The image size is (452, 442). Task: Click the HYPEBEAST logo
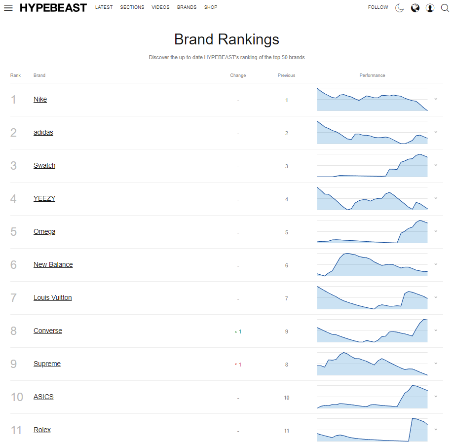(x=53, y=8)
